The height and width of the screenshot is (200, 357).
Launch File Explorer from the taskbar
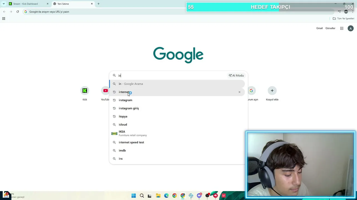158,196
